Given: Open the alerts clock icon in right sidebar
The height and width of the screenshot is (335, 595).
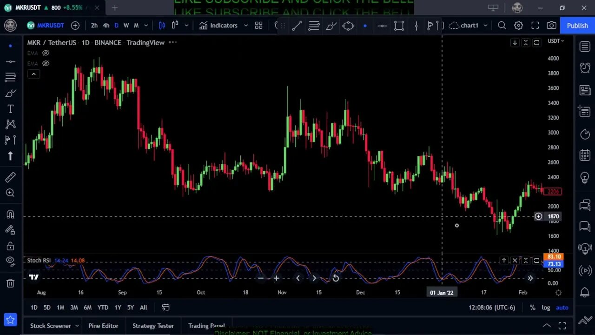Looking at the screenshot, I should (x=585, y=68).
